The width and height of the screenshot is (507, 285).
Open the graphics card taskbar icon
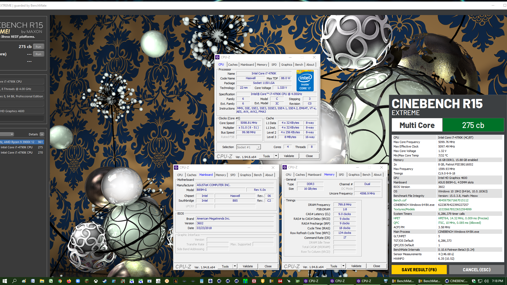pyautogui.click(x=298, y=281)
